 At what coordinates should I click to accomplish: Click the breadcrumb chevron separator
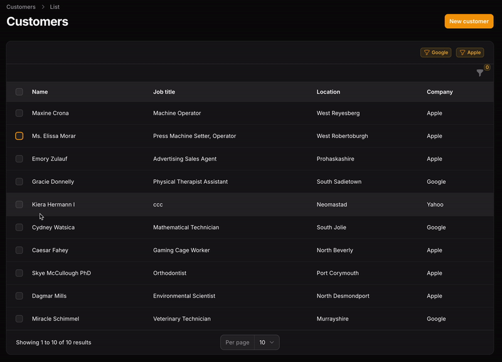point(43,7)
